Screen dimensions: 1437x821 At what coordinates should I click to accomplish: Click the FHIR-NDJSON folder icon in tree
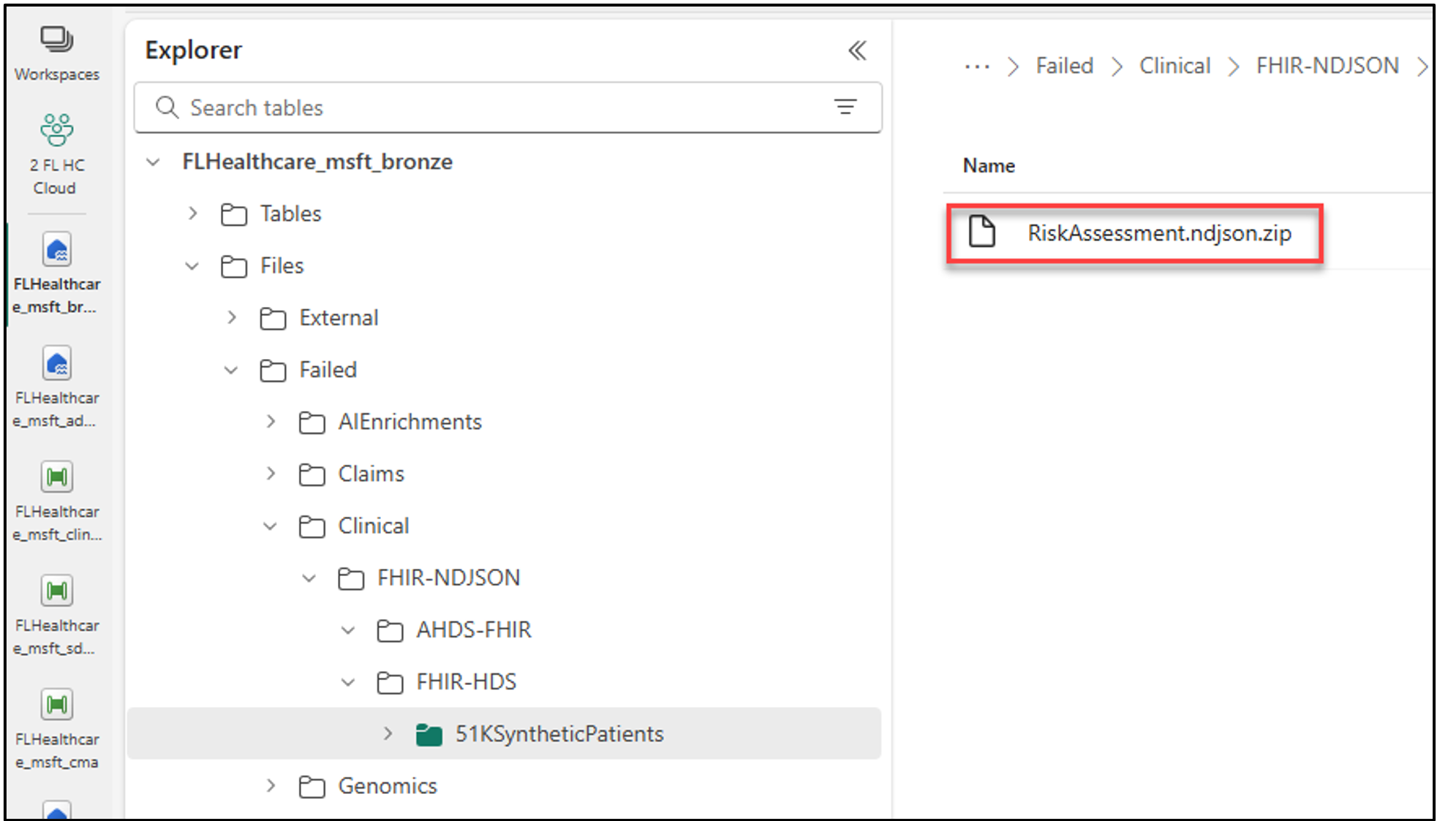[351, 578]
